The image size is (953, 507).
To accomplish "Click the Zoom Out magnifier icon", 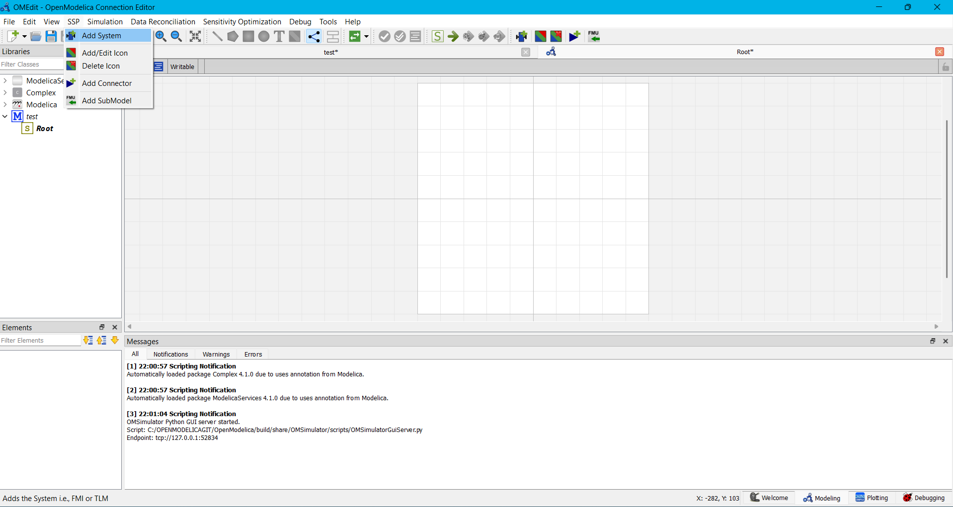I will 176,36.
